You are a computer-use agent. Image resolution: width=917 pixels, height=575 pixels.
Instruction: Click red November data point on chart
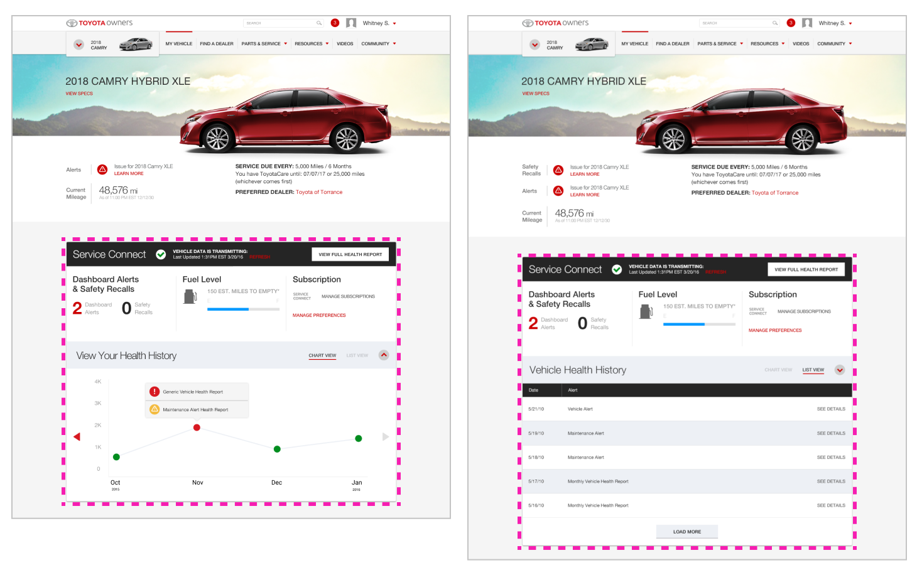point(197,427)
